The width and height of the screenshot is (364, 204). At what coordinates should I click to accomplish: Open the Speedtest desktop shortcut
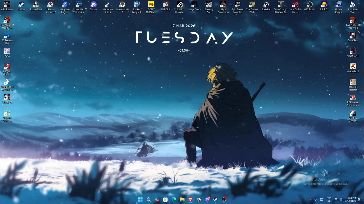(266, 6)
